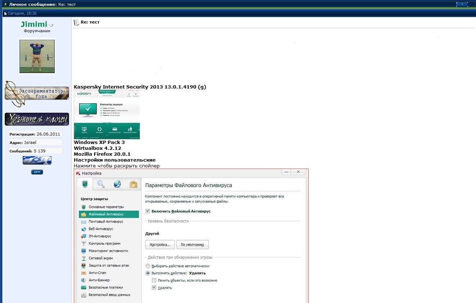The image size is (476, 303).
Task: Click the Почтовый Антивирус envelope icon
Action: (x=83, y=222)
